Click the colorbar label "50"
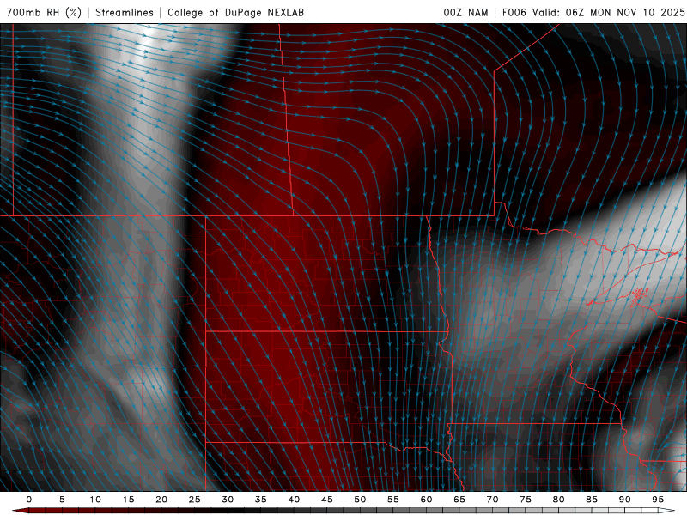Image resolution: width=687 pixels, height=515 pixels. 360,500
